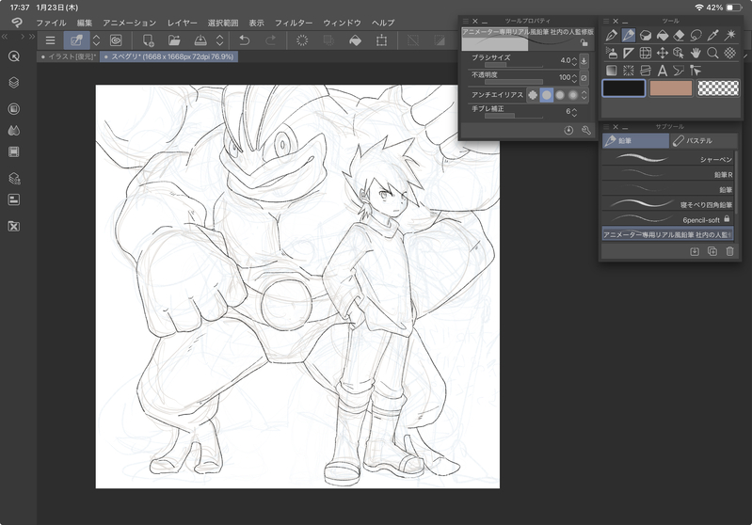
Task: Open the フィルター menu
Action: tap(293, 22)
